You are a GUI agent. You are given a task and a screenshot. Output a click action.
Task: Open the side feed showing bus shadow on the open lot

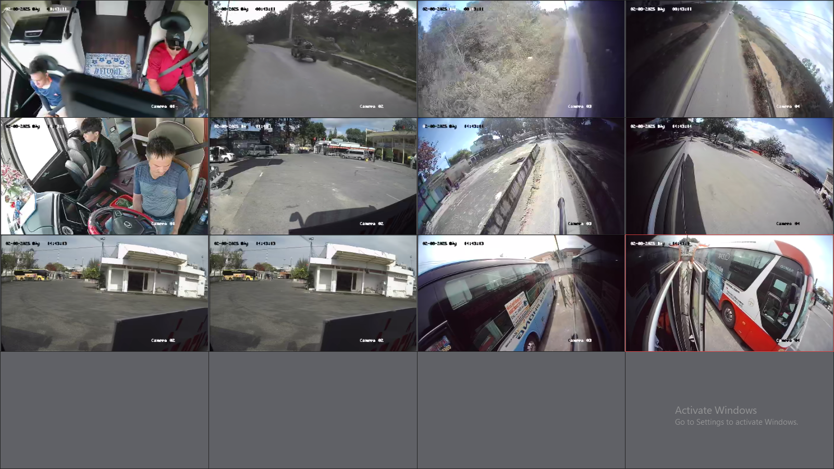729,176
